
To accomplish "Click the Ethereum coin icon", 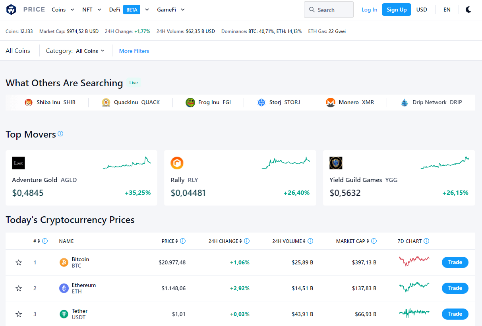I will point(64,288).
